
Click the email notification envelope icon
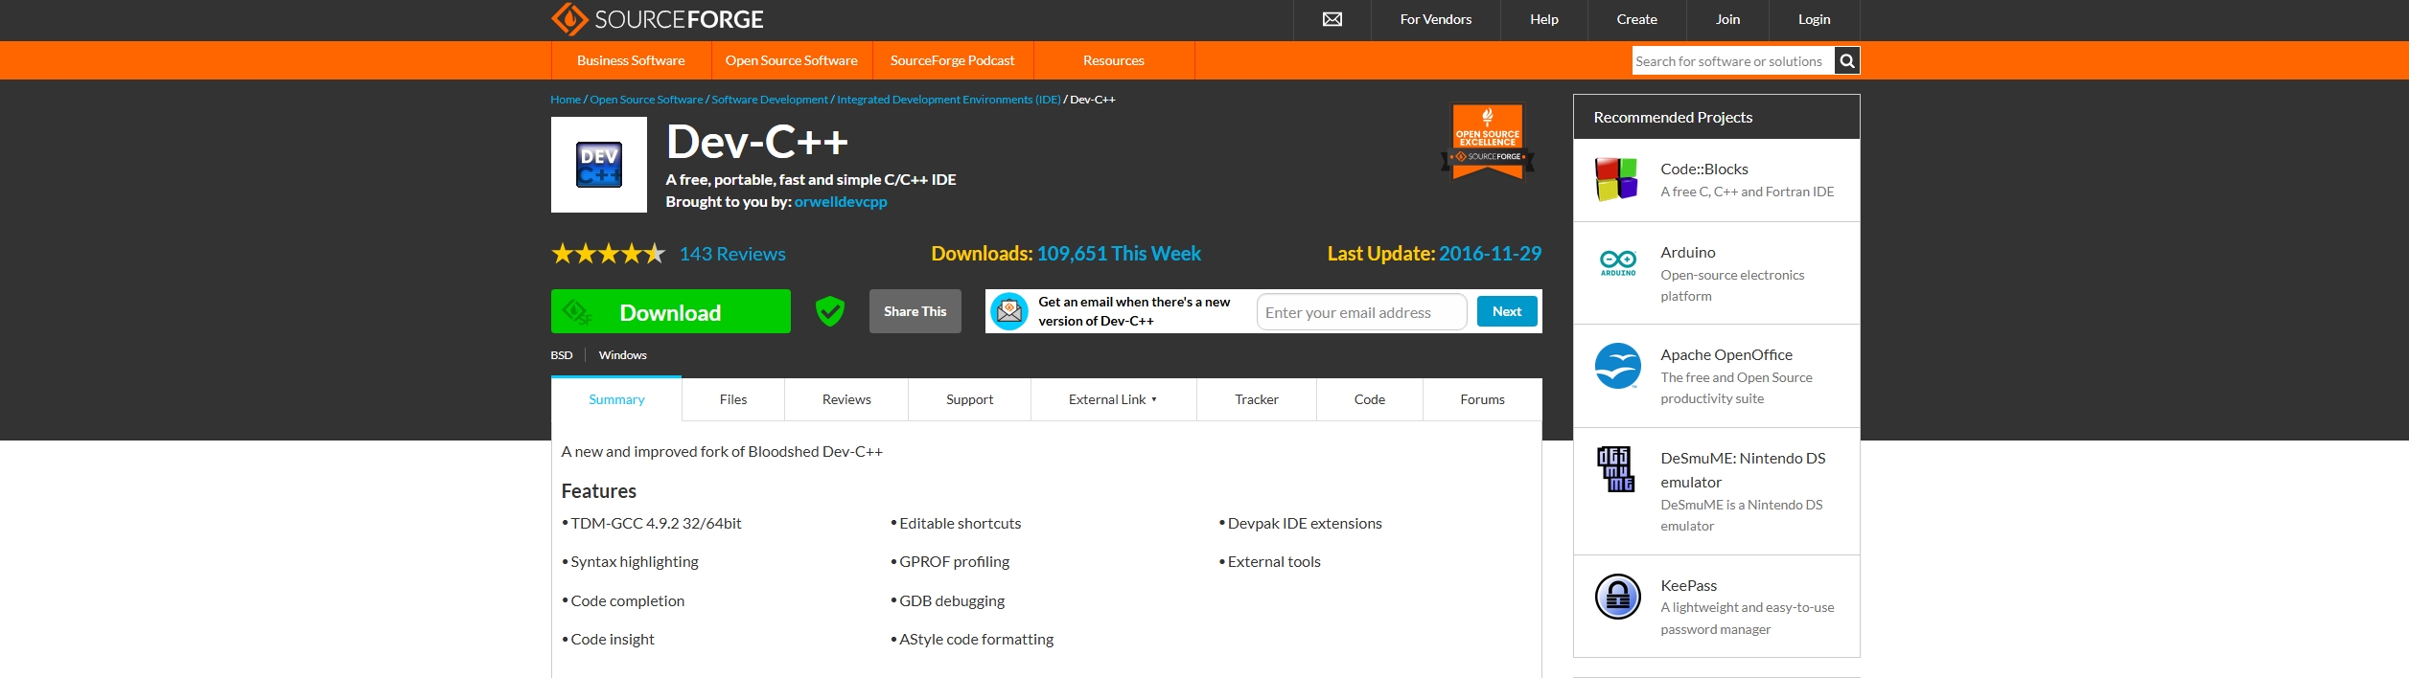[1009, 311]
